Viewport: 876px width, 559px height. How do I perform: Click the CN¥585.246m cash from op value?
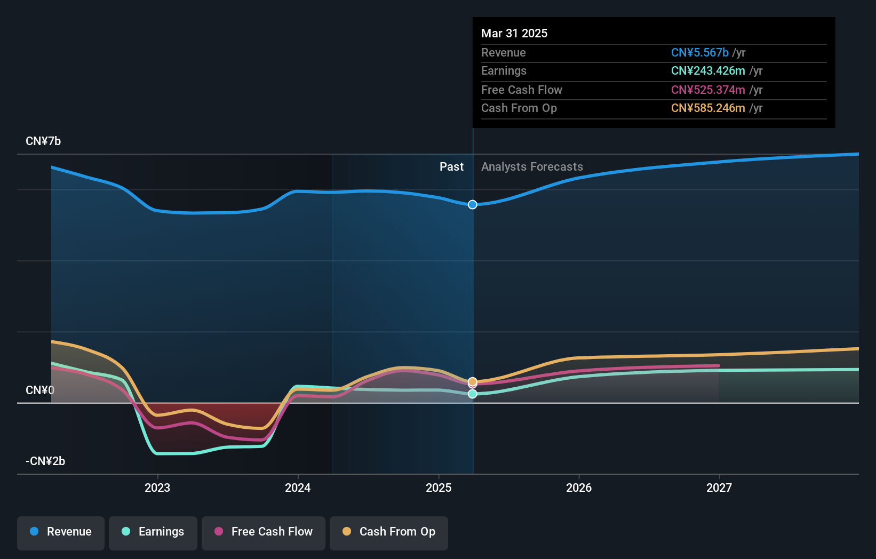click(708, 108)
